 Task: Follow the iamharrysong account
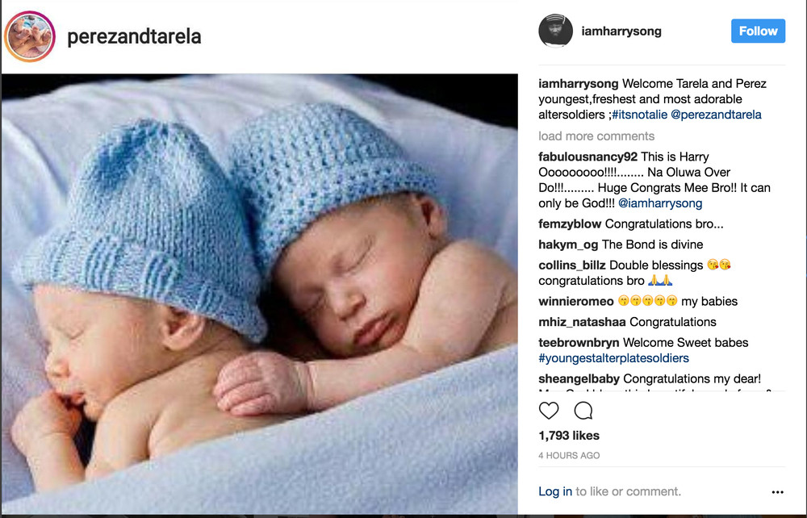[758, 31]
